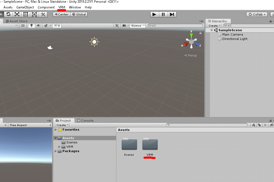Toggle hidden objects visibility counter
The image size is (274, 182).
point(57,26)
